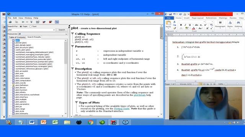Viewport: 245px width, 137px height.
Task: Toggle Underline formatting in Word
Action: pyautogui.click(x=190, y=25)
